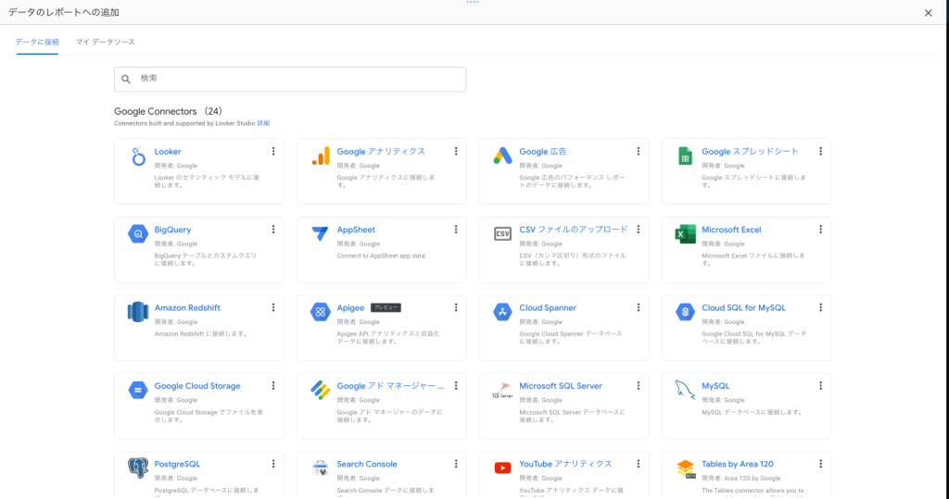Click the MySQL dolphin icon
The width and height of the screenshot is (949, 499).
pyautogui.click(x=685, y=390)
